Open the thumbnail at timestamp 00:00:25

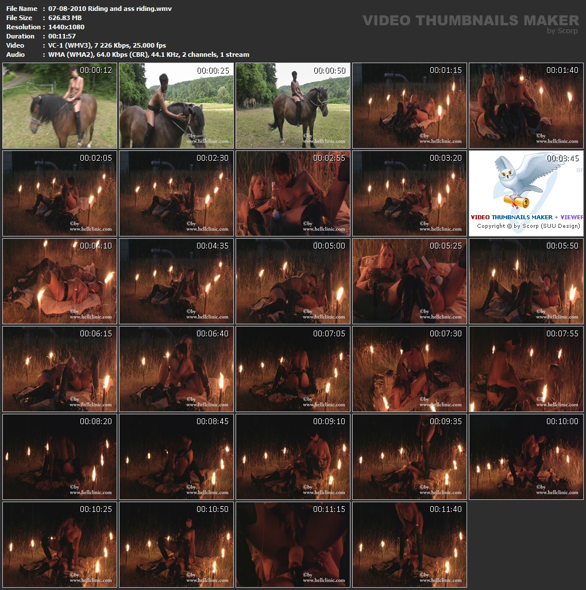pyautogui.click(x=176, y=106)
